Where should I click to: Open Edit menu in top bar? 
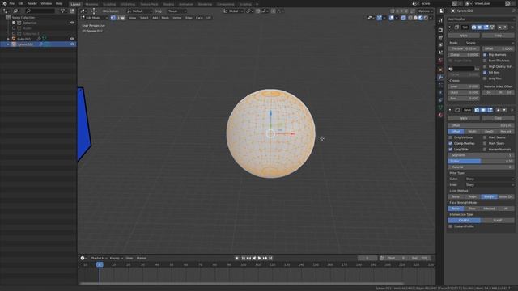(x=21, y=3)
